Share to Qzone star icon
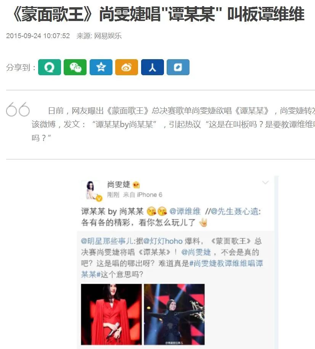Screen dimensions: 315x349 [101, 67]
